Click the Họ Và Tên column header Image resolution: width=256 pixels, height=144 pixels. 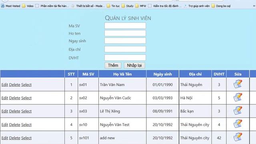(122, 74)
